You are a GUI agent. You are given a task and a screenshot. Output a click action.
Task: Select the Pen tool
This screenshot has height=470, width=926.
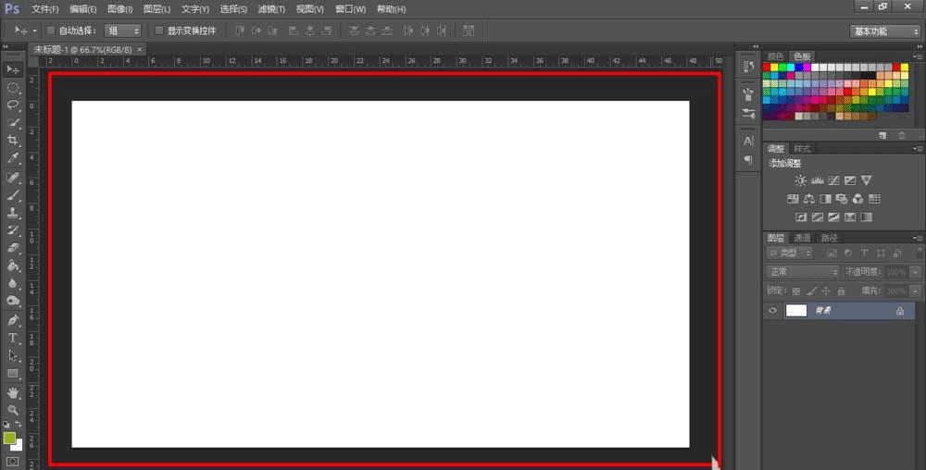tap(13, 320)
